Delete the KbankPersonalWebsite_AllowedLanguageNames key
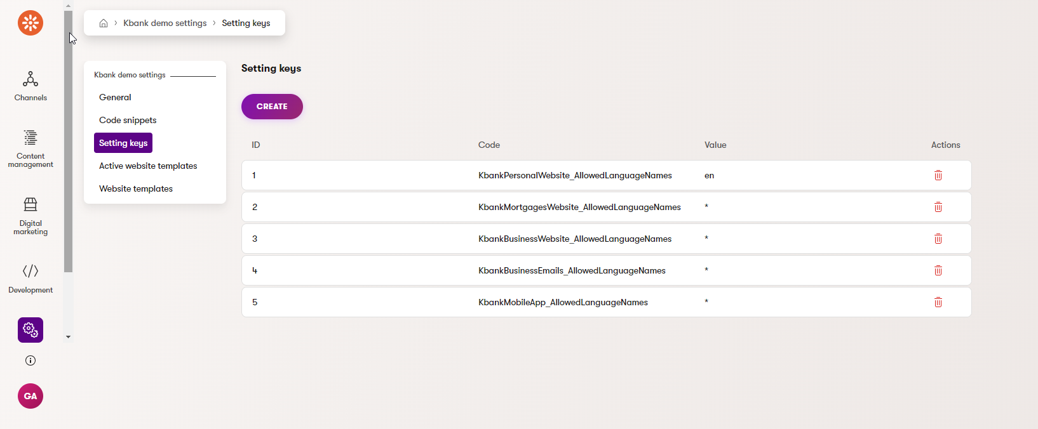The width and height of the screenshot is (1038, 429). [938, 175]
